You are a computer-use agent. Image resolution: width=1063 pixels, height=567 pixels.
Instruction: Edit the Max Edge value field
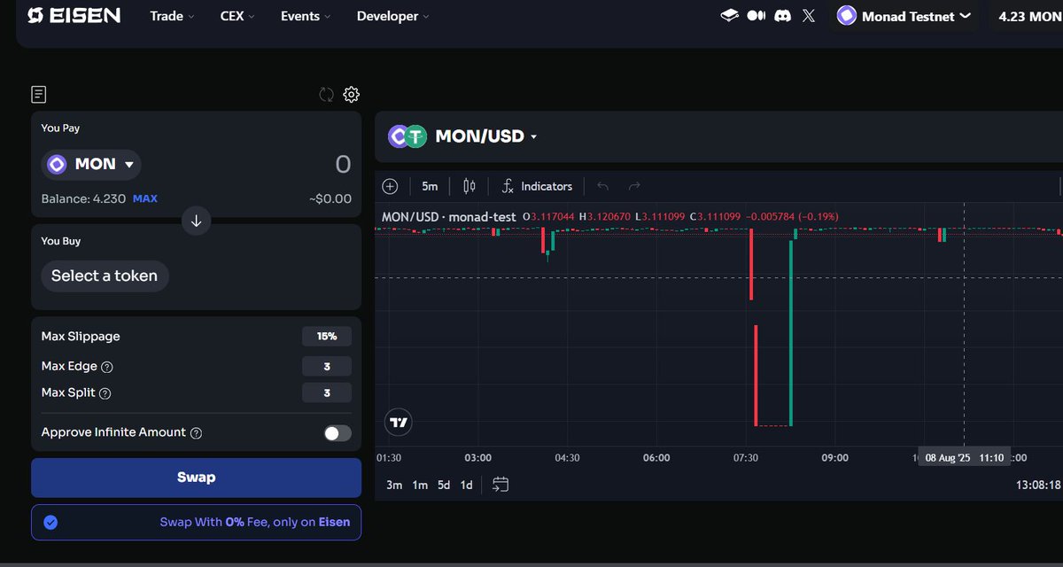pyautogui.click(x=327, y=366)
